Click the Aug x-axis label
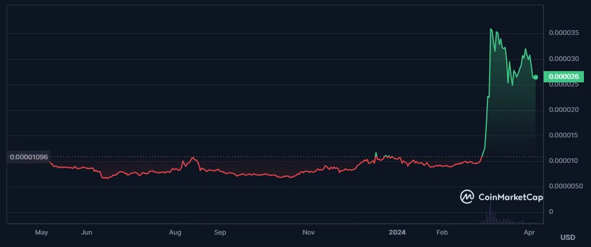Screen dimensions: 591x247 point(175,232)
